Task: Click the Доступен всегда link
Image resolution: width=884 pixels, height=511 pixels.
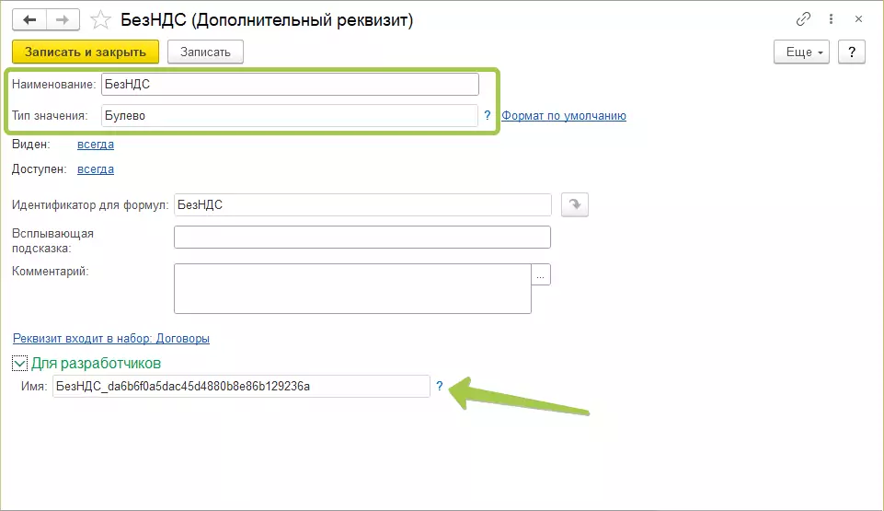Action: point(96,169)
